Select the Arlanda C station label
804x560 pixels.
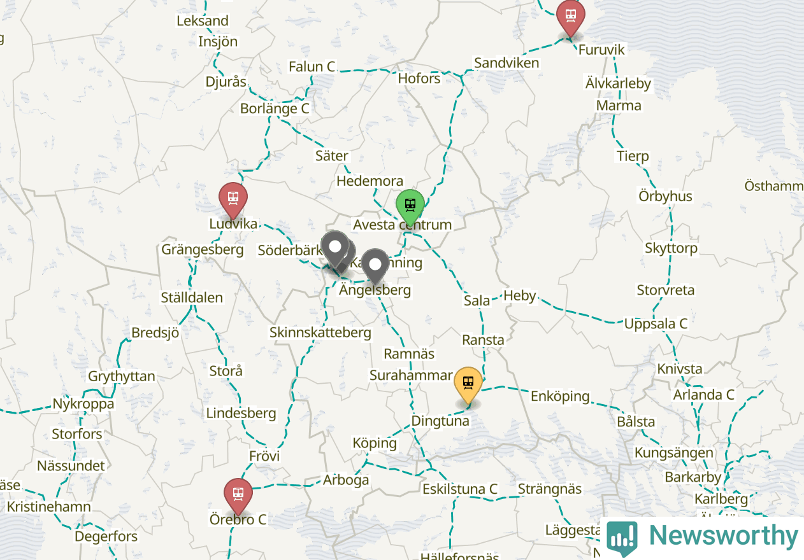click(x=704, y=395)
